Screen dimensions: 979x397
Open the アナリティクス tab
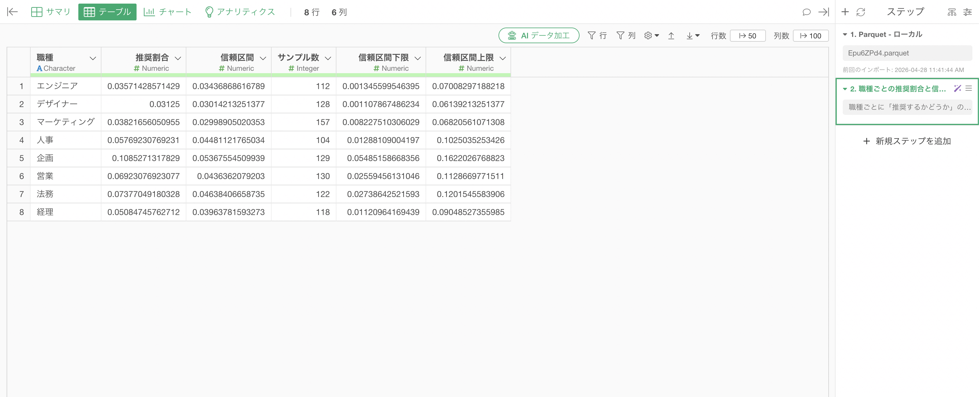coord(240,12)
